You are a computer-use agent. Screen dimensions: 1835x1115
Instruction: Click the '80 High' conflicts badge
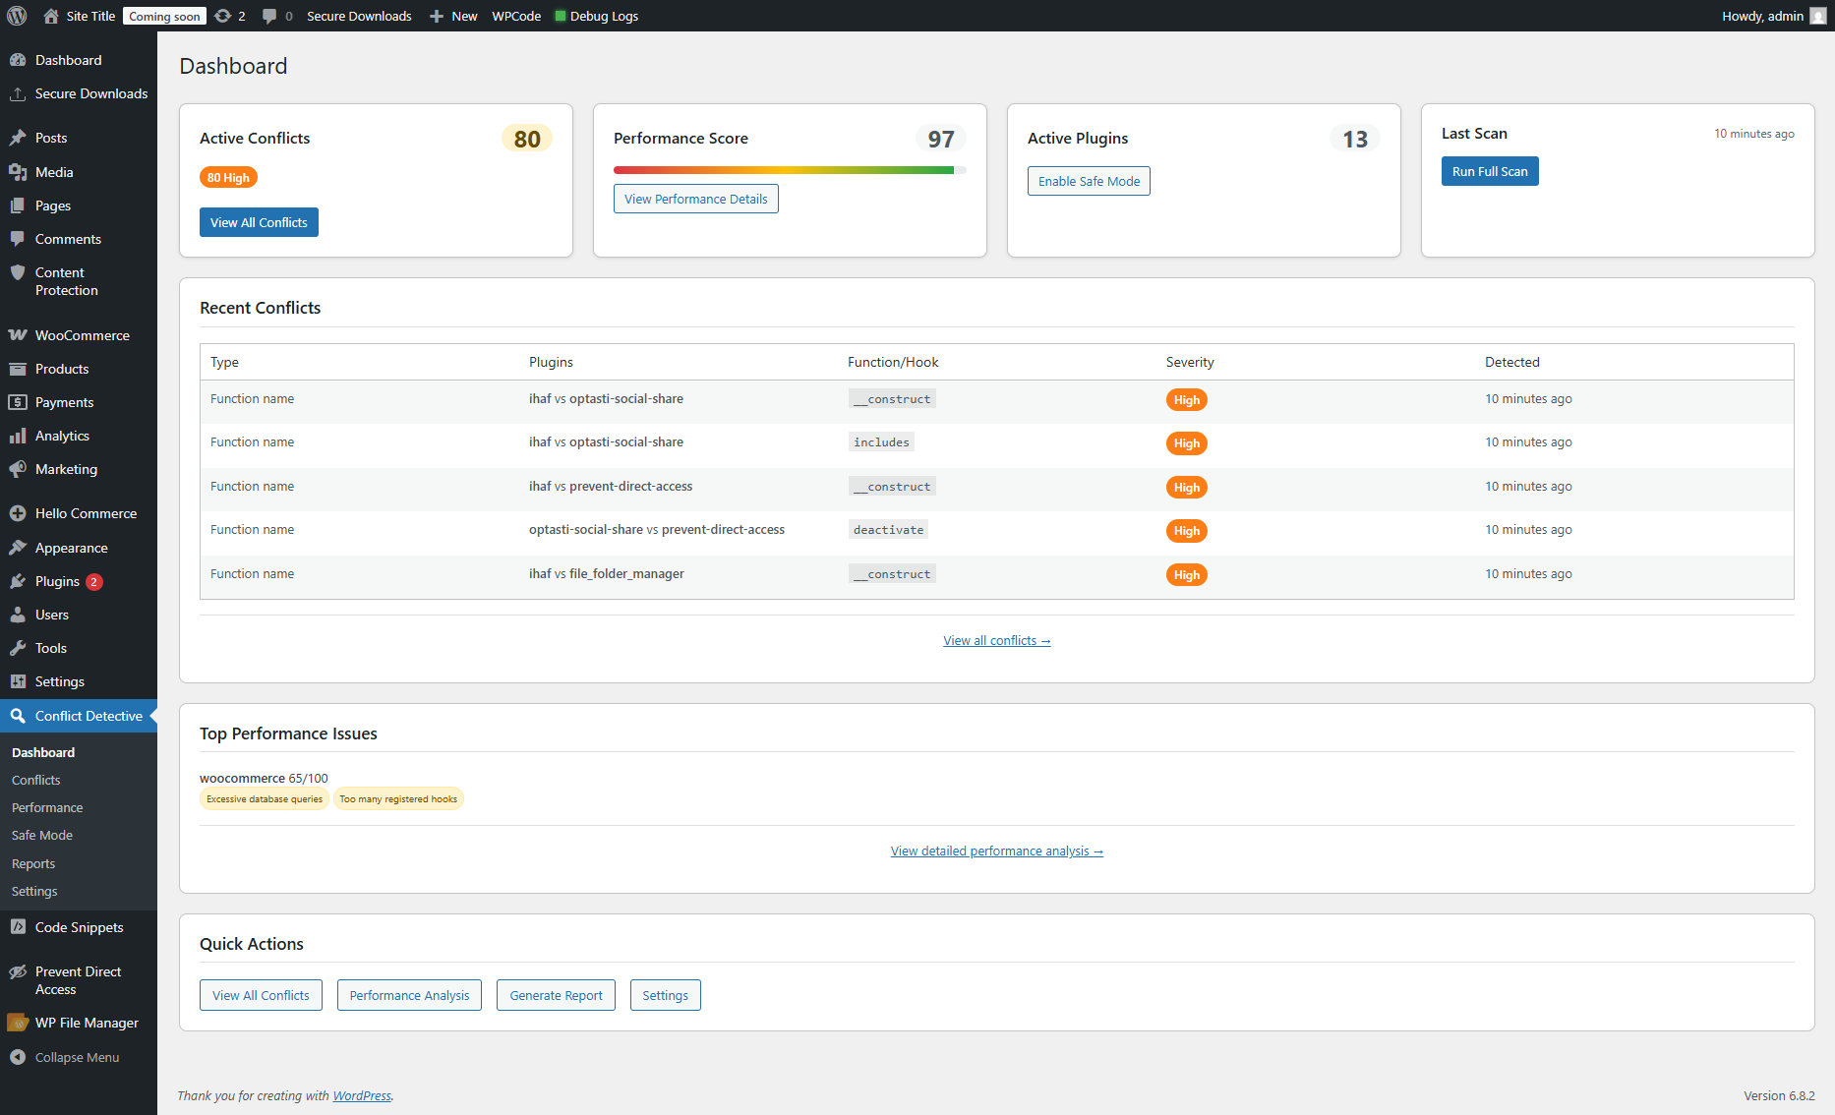228,178
